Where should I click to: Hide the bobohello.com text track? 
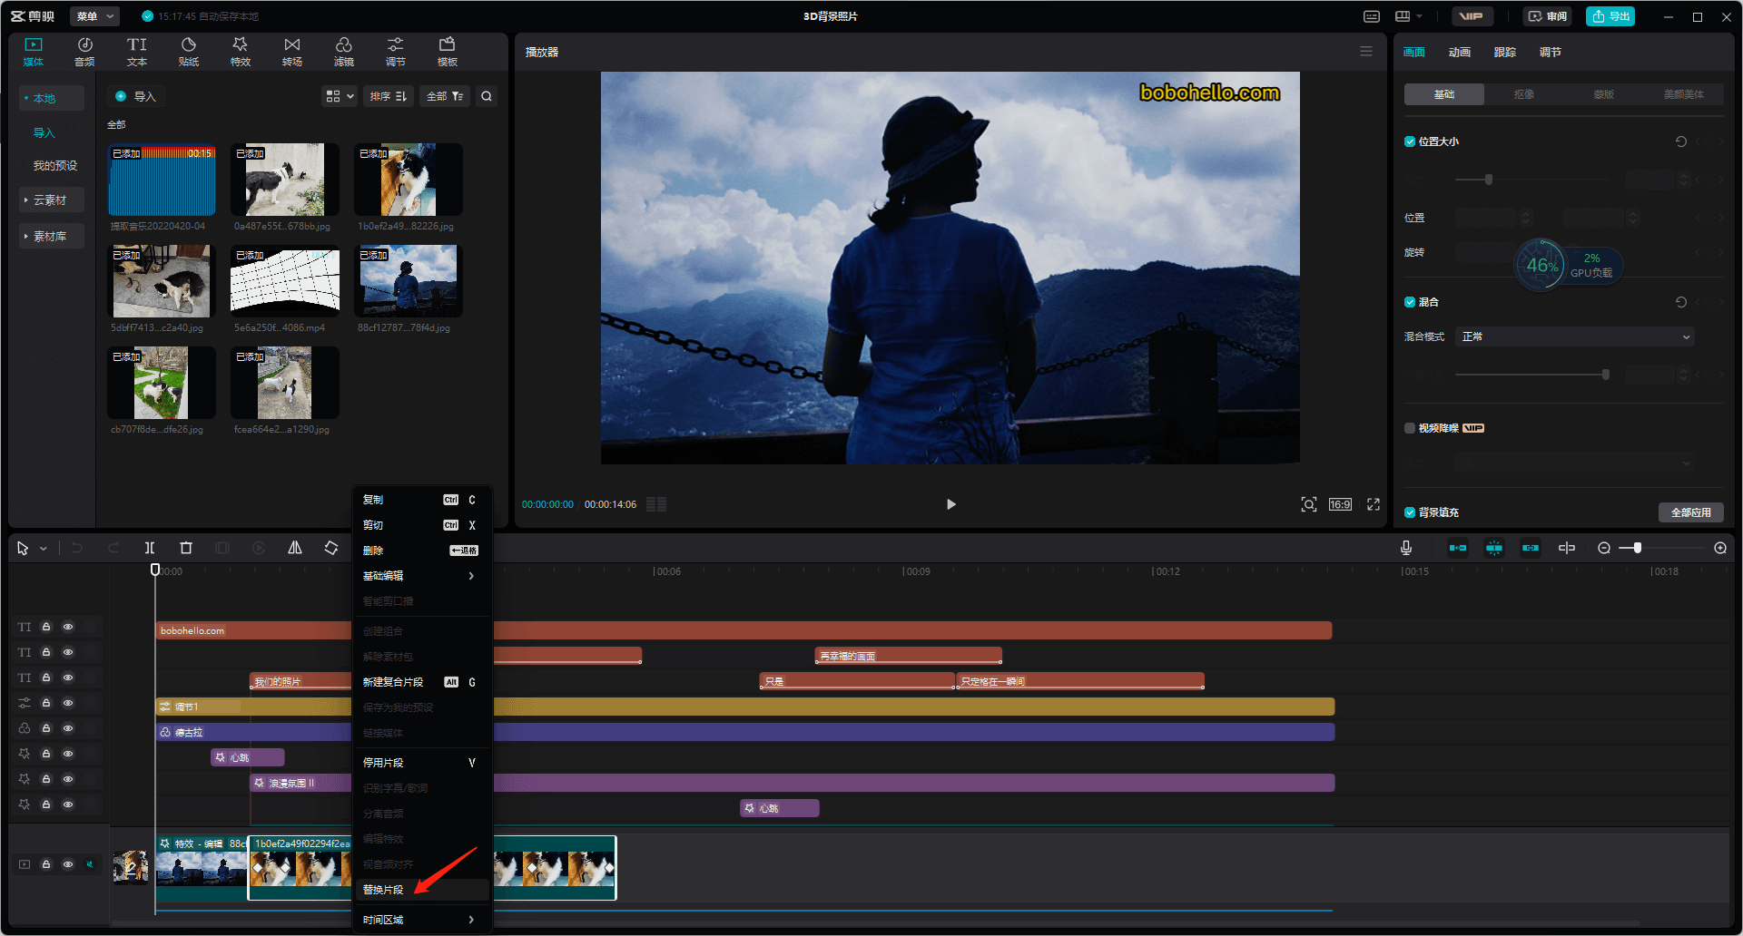tap(68, 627)
